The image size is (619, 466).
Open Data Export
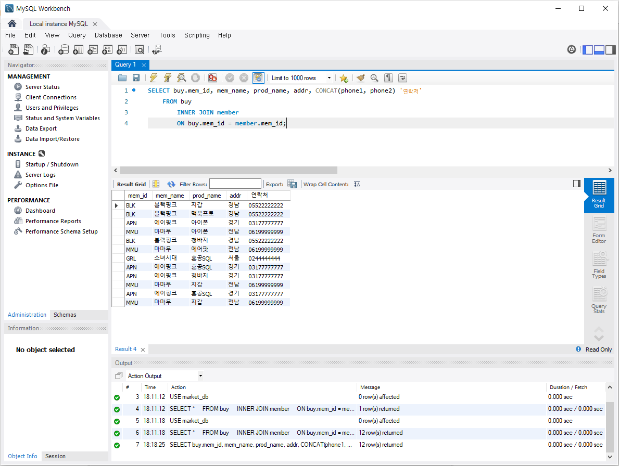click(x=41, y=128)
